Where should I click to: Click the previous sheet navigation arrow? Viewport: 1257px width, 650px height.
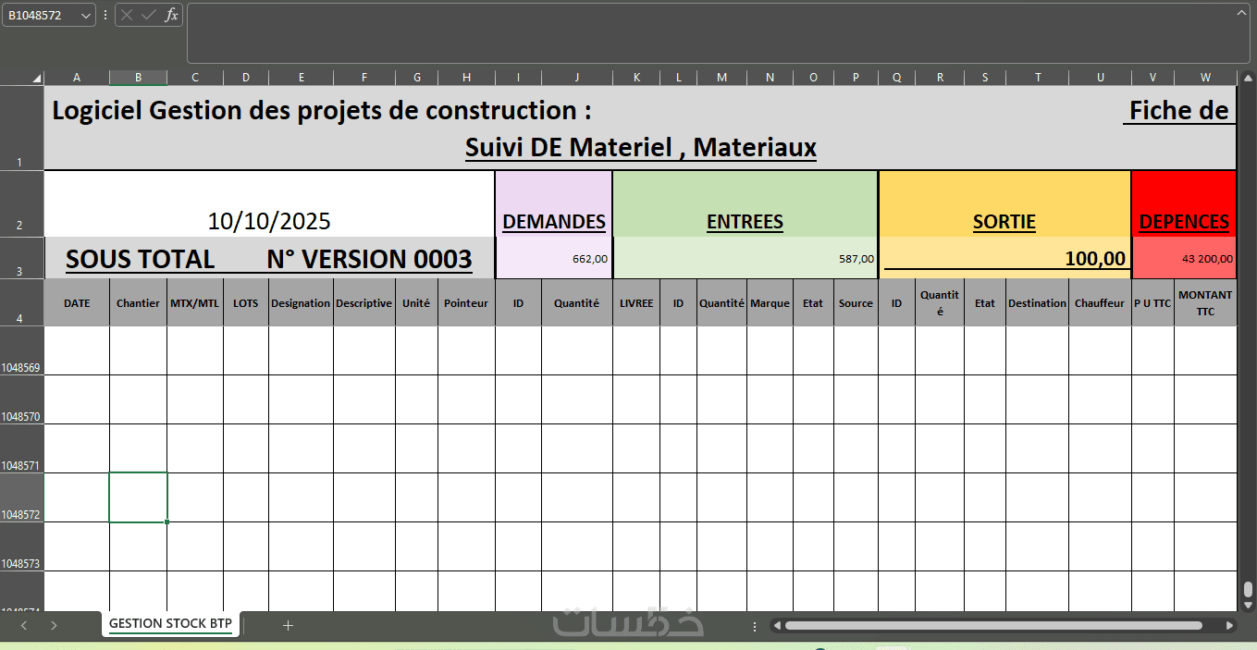(24, 625)
